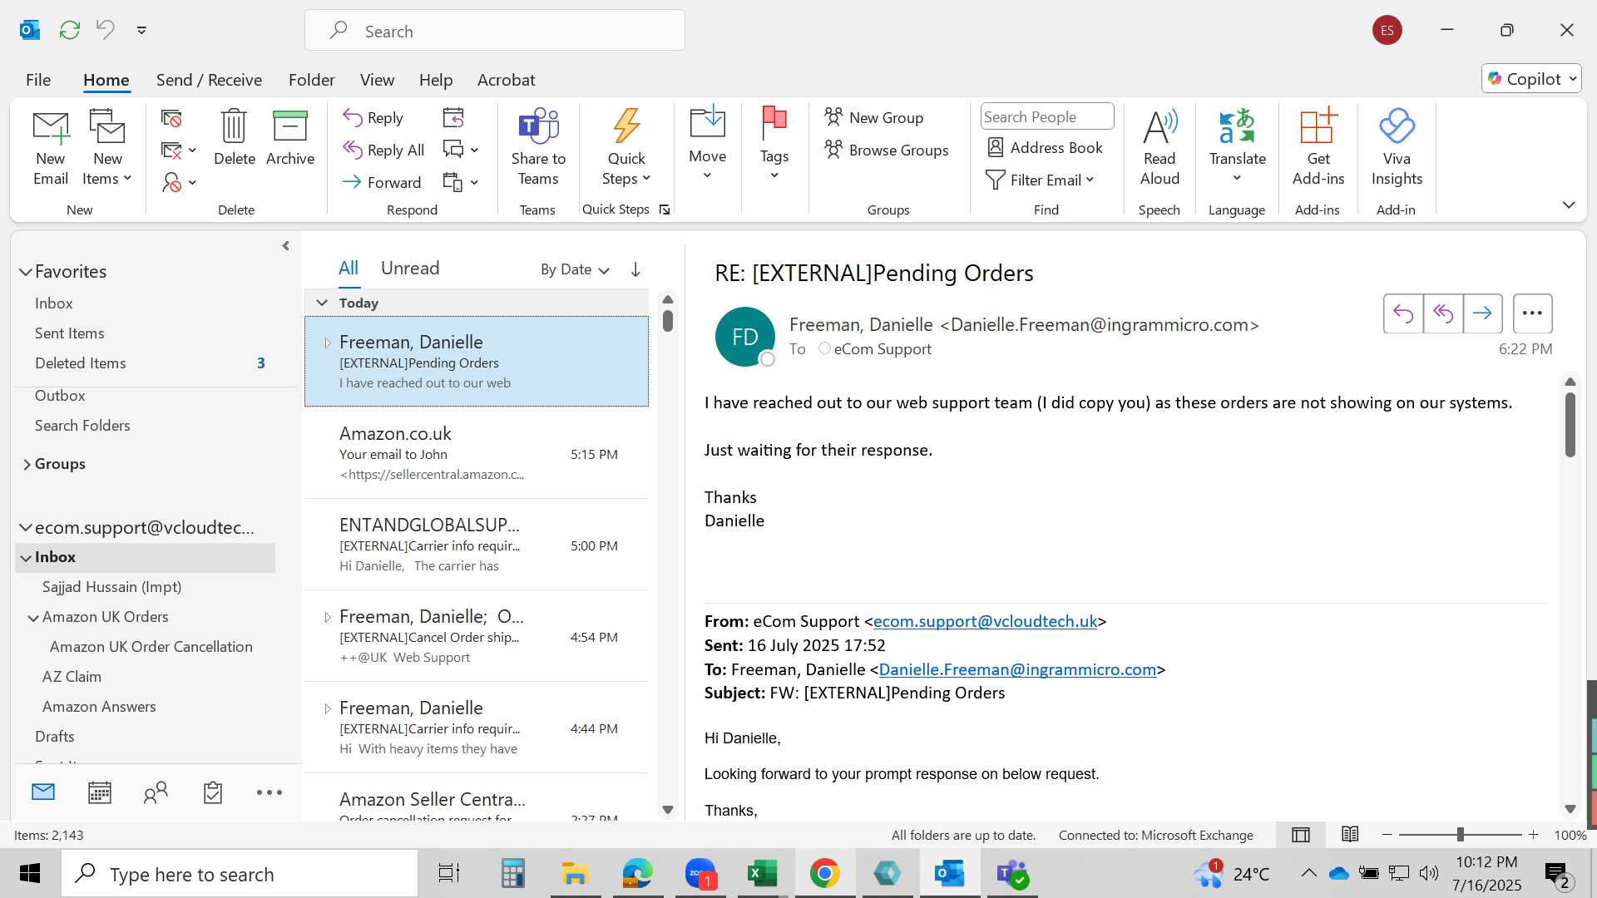Click Forward in ribbon

pyautogui.click(x=383, y=183)
